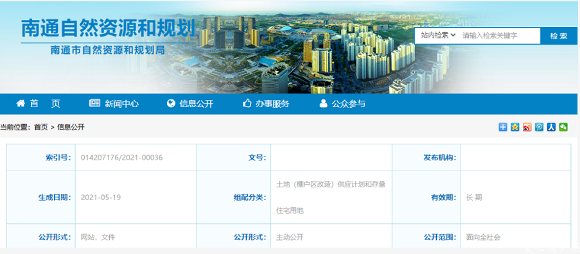Click the 检索 search button
Screen dimensions: 580x254
559,36
